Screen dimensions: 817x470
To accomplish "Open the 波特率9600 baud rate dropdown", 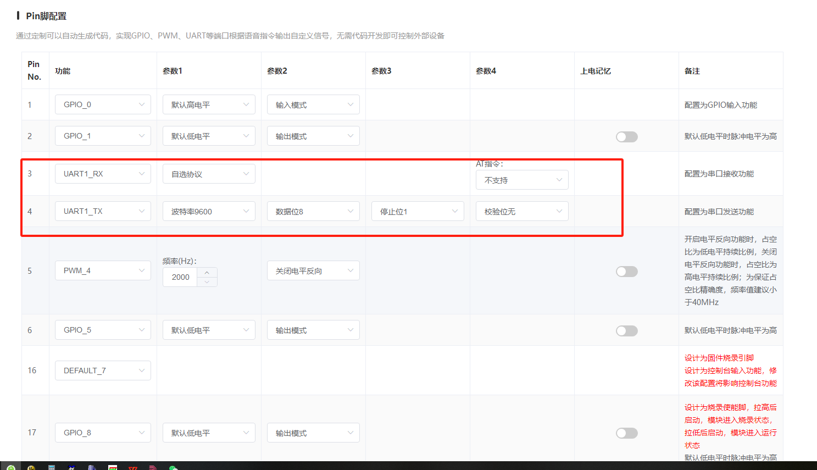I will 209,212.
